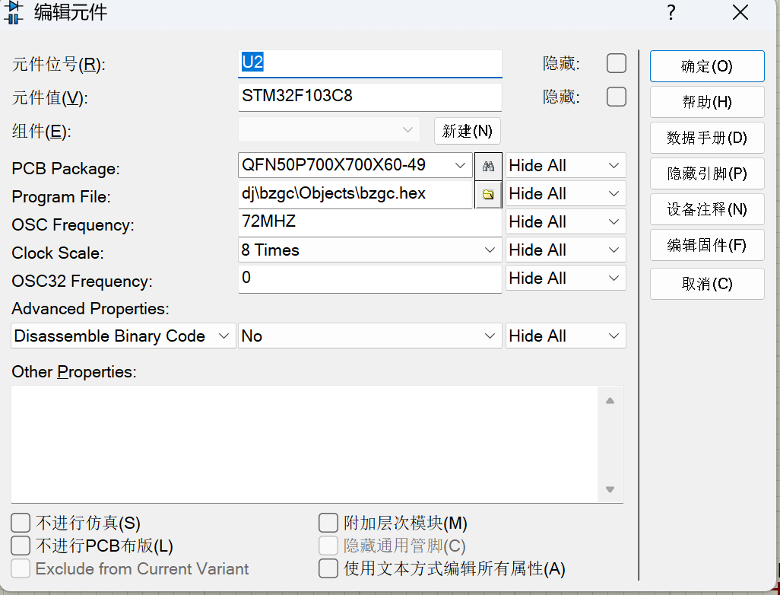Browse for program file folder icon
The height and width of the screenshot is (595, 780).
488,194
